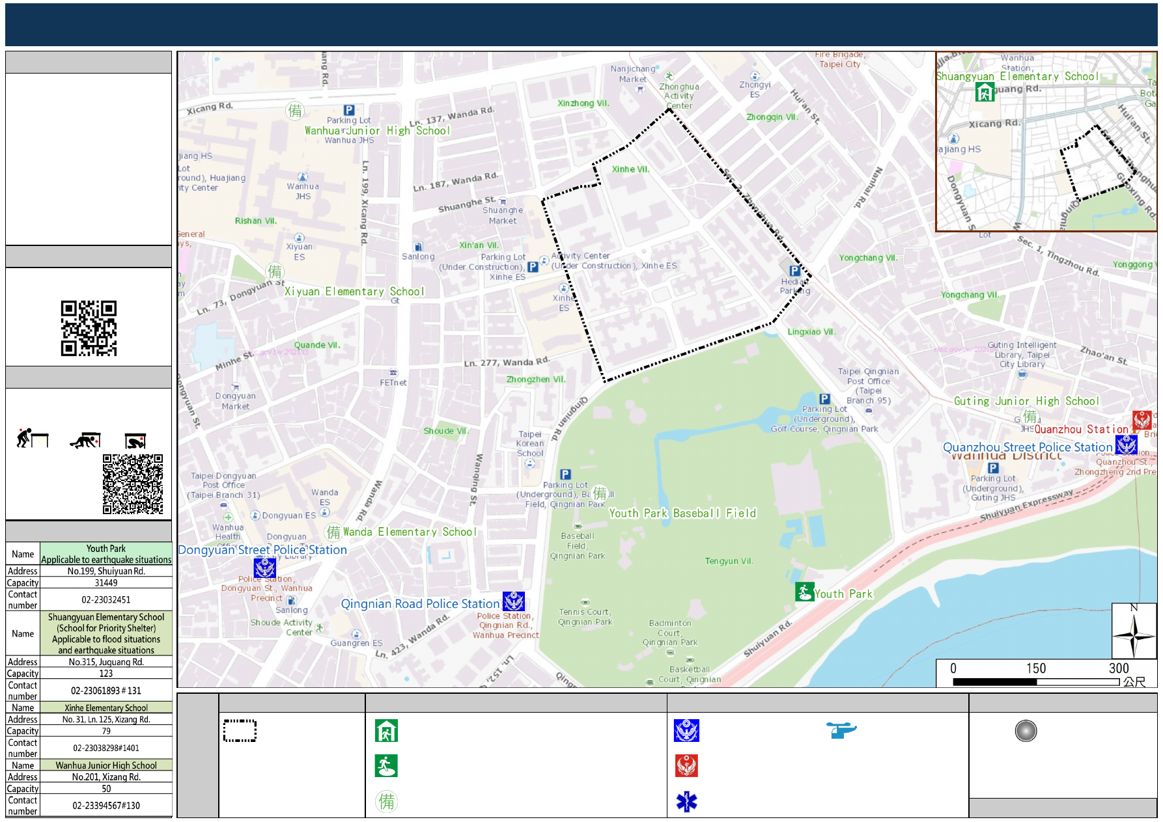This screenshot has width=1163, height=822.
Task: Click the upper QR code in left panel
Action: coord(89,328)
